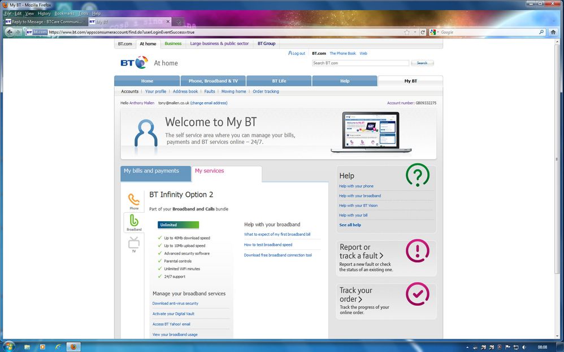The image size is (564, 352).
Task: Click Track your order heading
Action: click(355, 294)
